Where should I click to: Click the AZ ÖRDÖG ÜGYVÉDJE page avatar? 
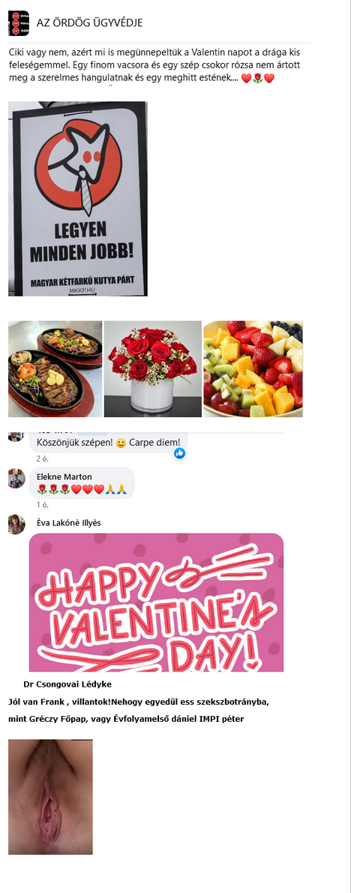coord(18,23)
